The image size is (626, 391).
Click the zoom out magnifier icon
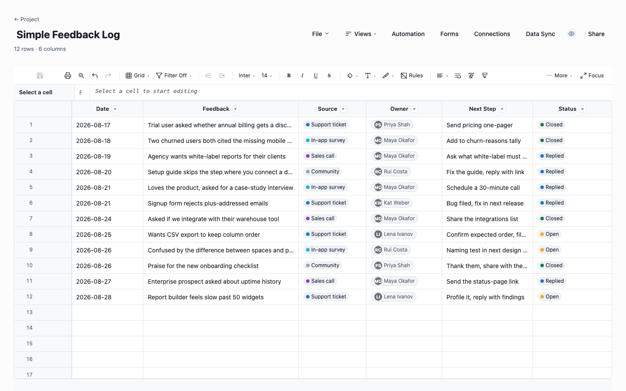click(81, 76)
